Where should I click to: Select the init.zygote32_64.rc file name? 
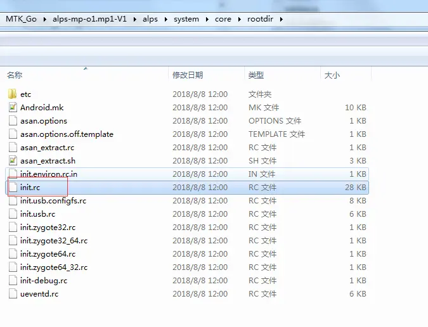pos(54,241)
